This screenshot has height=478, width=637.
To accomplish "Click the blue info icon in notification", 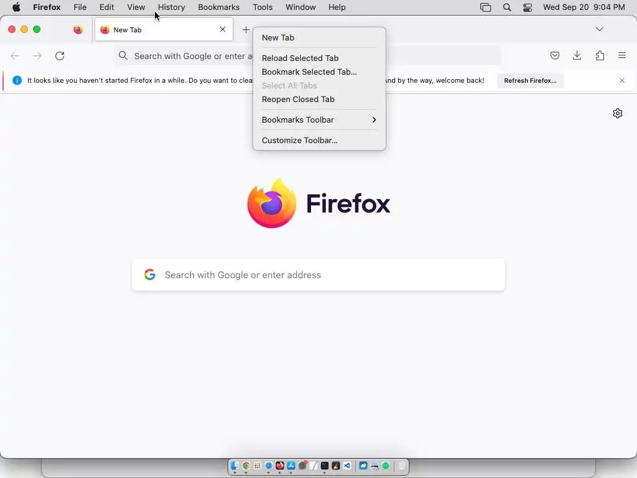I will point(17,80).
